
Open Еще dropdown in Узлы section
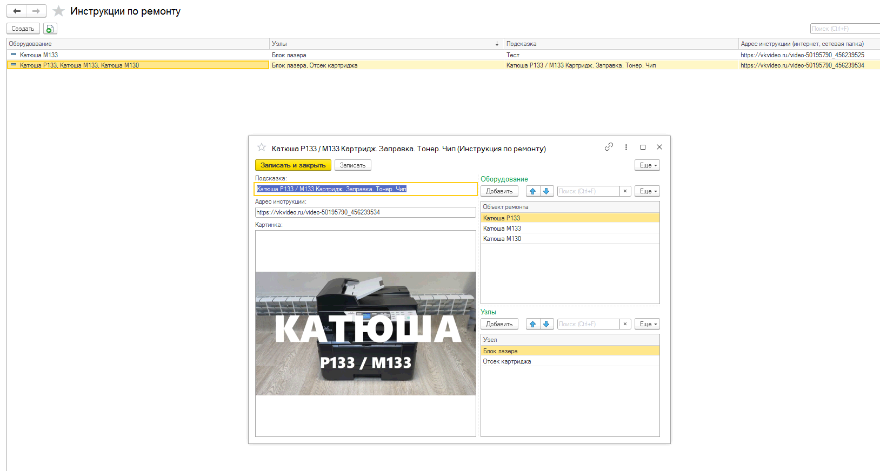pyautogui.click(x=647, y=324)
